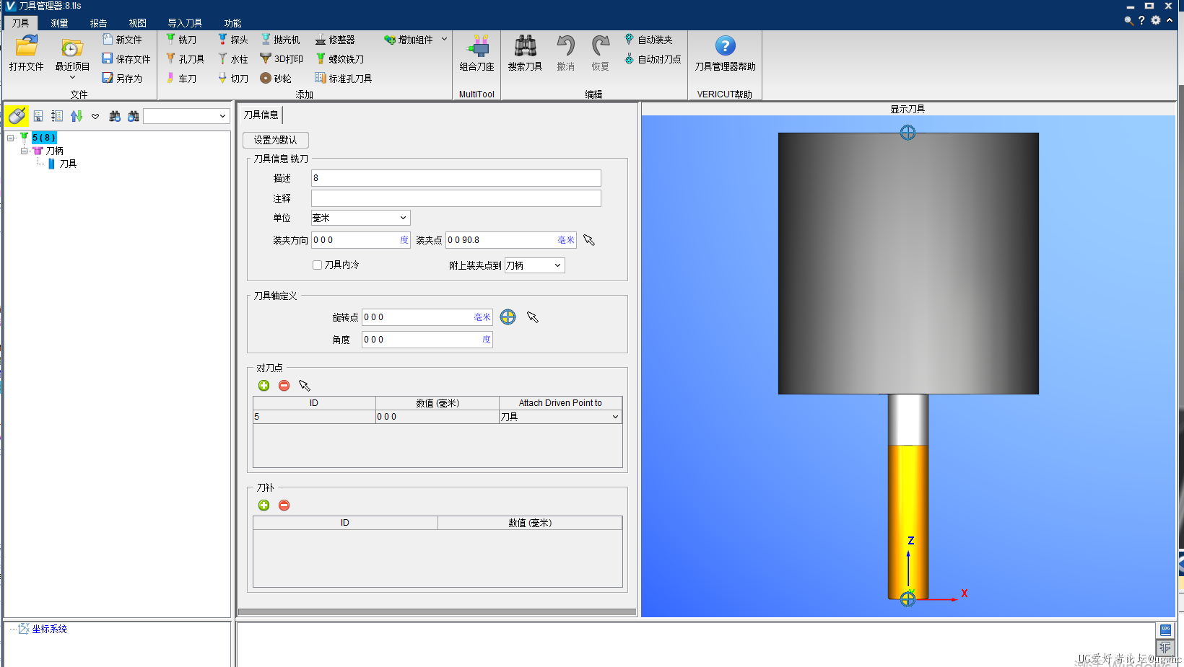Screen dimensions: 1184x667
Task: Pick 旋转点 with the arrow cursor icon
Action: [533, 317]
